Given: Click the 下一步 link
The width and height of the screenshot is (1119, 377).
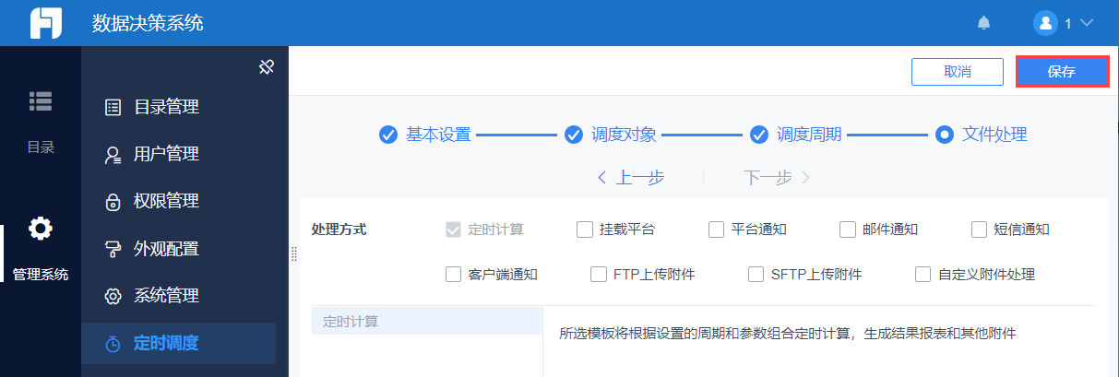Looking at the screenshot, I should pyautogui.click(x=777, y=178).
